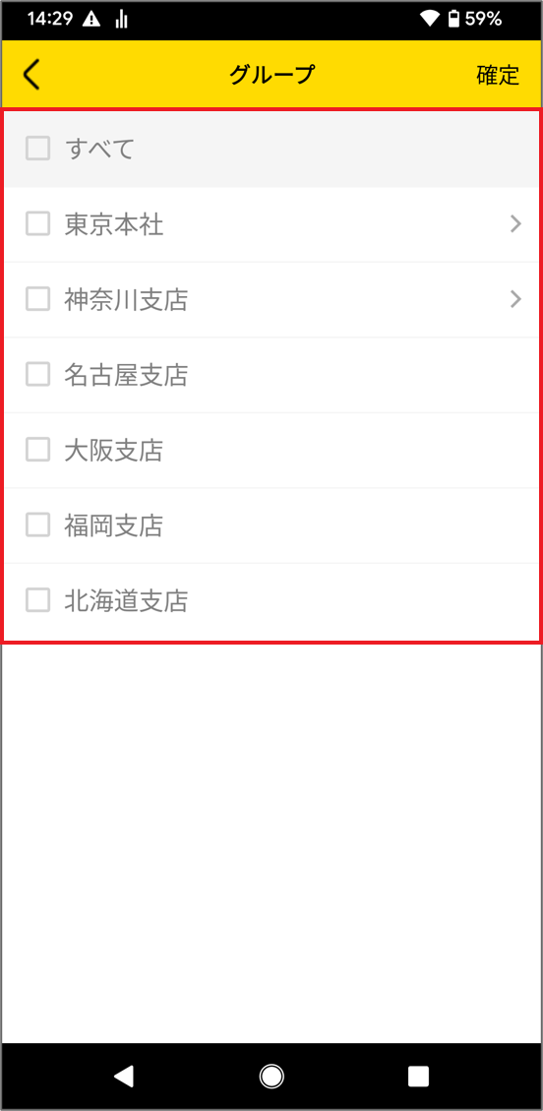Screen dimensions: 543x1111
Task: Expand 神奈川支店 with its chevron
Action: [516, 299]
